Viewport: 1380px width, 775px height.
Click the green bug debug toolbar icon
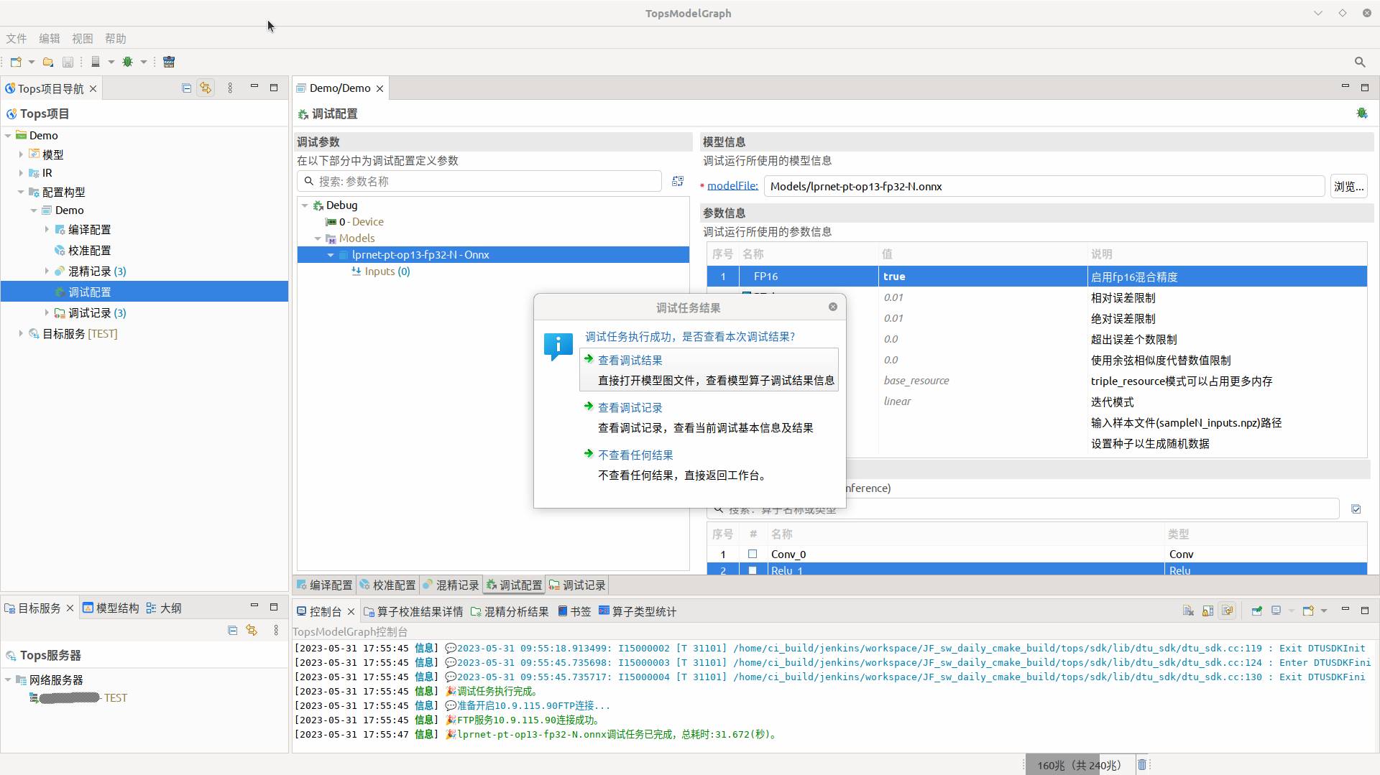[128, 62]
